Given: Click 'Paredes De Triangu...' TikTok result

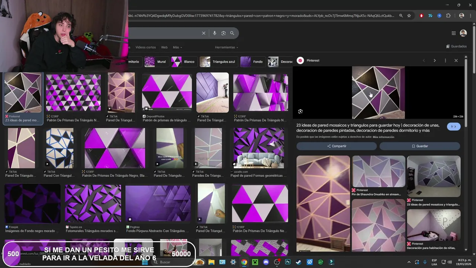Looking at the screenshot, I should coord(208,153).
